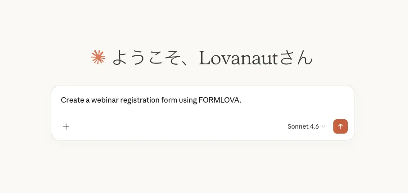Click the orange send arrow button
The width and height of the screenshot is (408, 193).
(340, 126)
